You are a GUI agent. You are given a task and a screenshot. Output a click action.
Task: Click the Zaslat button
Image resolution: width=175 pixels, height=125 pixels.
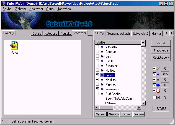click(x=161, y=43)
